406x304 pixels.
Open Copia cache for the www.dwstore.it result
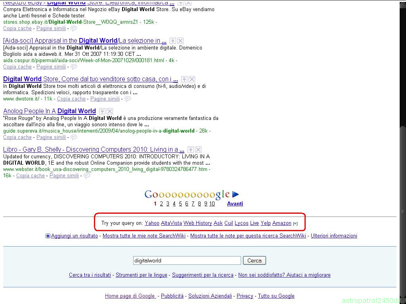(71, 99)
